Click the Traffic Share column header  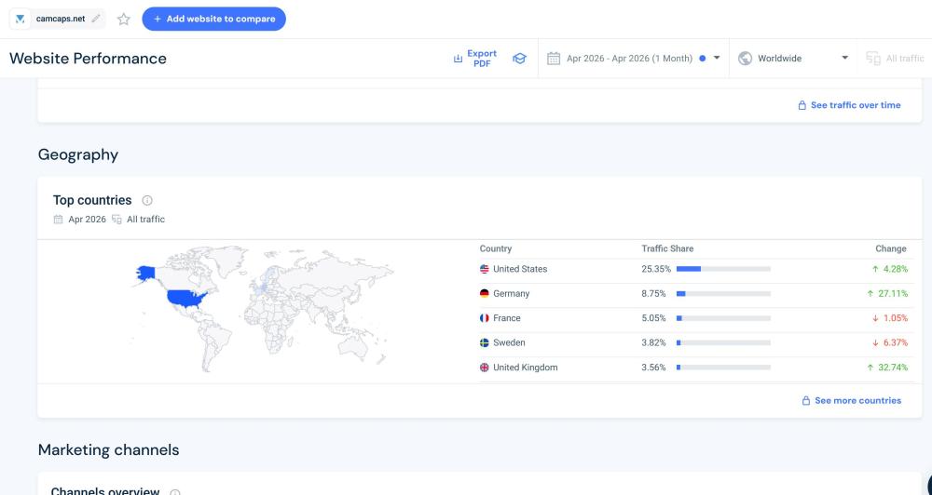667,248
